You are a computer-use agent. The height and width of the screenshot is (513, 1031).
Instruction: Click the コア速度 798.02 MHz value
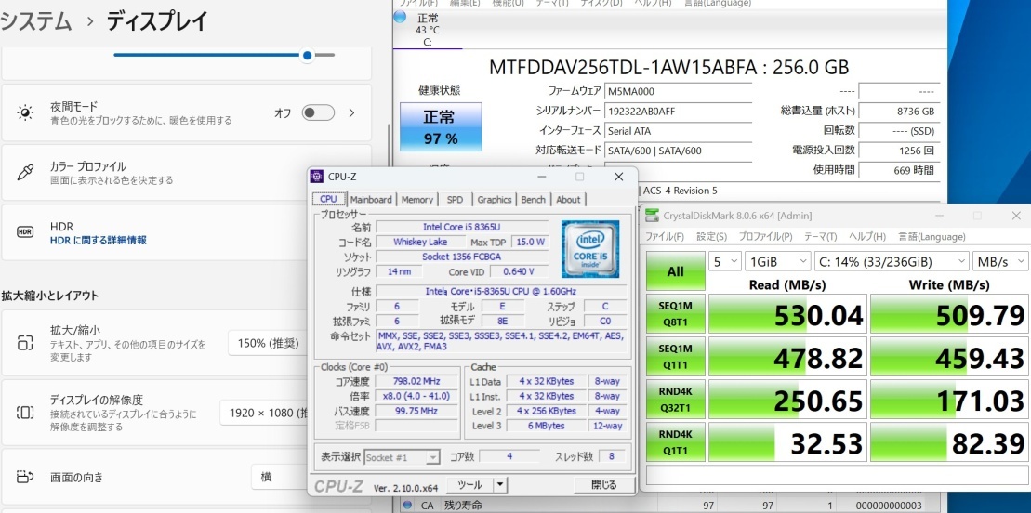click(416, 381)
